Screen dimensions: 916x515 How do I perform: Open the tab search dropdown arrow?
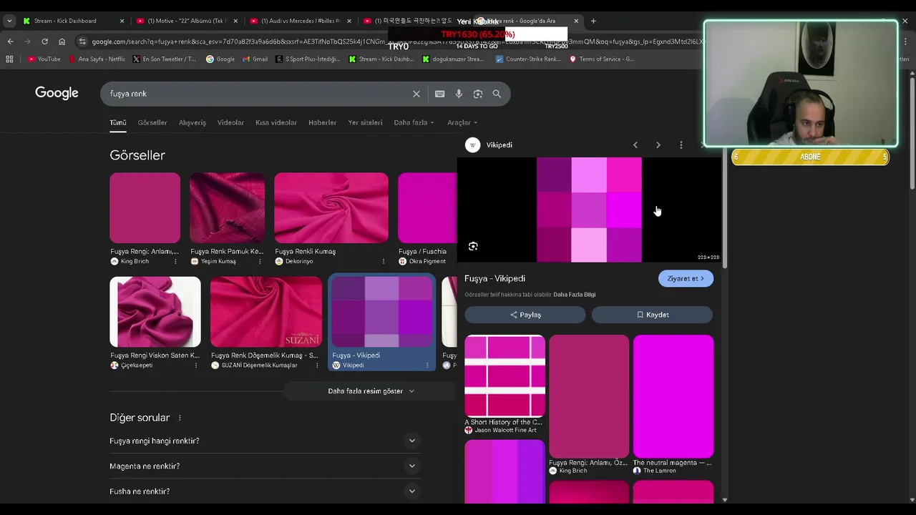pos(9,21)
